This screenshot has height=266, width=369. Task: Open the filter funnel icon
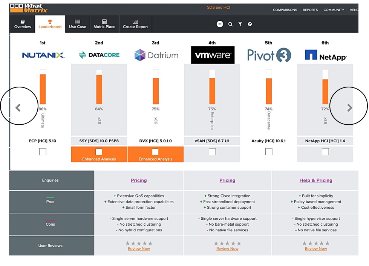click(x=240, y=24)
